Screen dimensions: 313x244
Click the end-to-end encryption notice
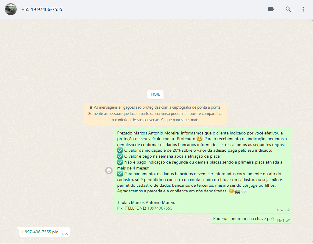pyautogui.click(x=155, y=114)
